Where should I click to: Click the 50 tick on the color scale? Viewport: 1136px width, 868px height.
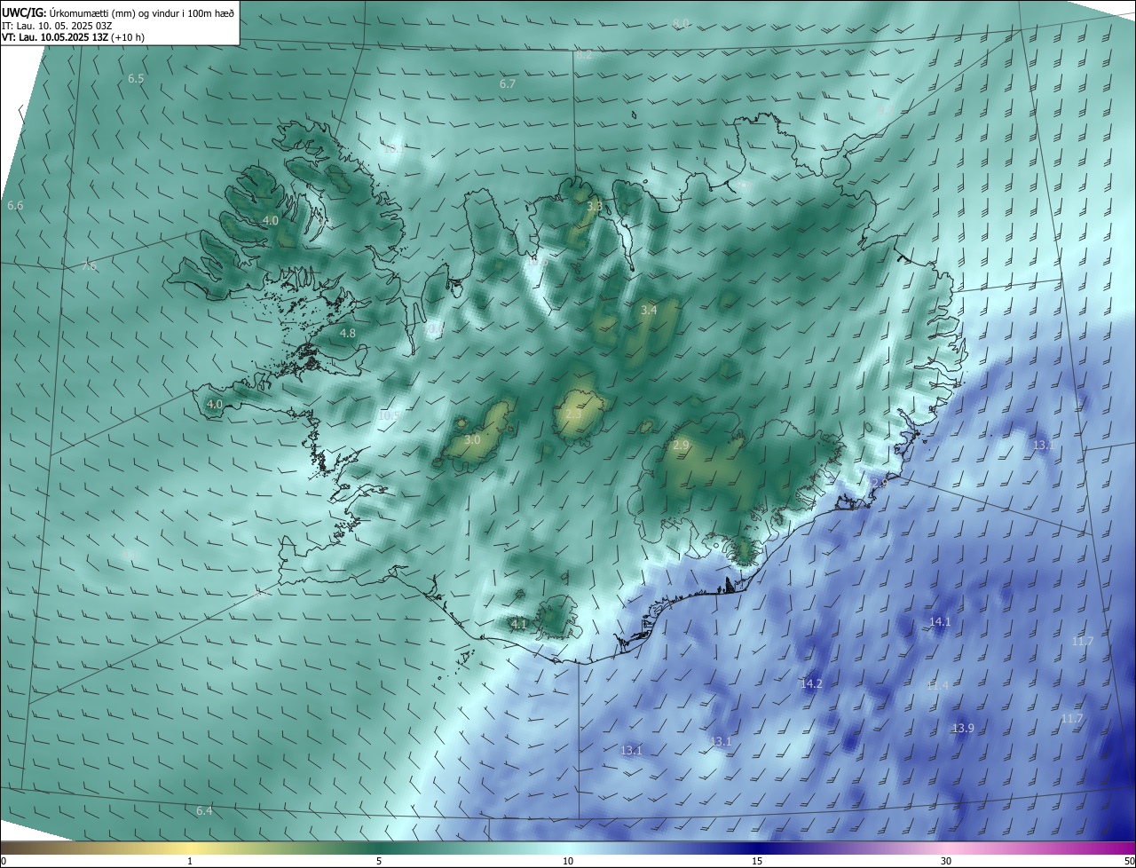coord(1129,861)
